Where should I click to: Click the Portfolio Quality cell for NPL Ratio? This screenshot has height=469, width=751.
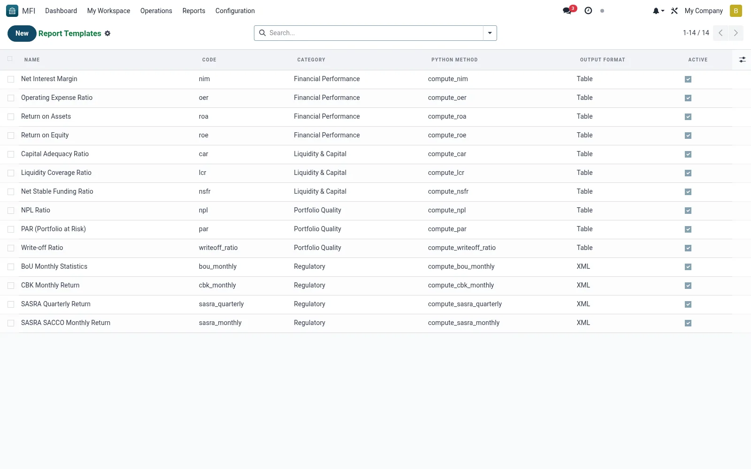click(x=318, y=210)
